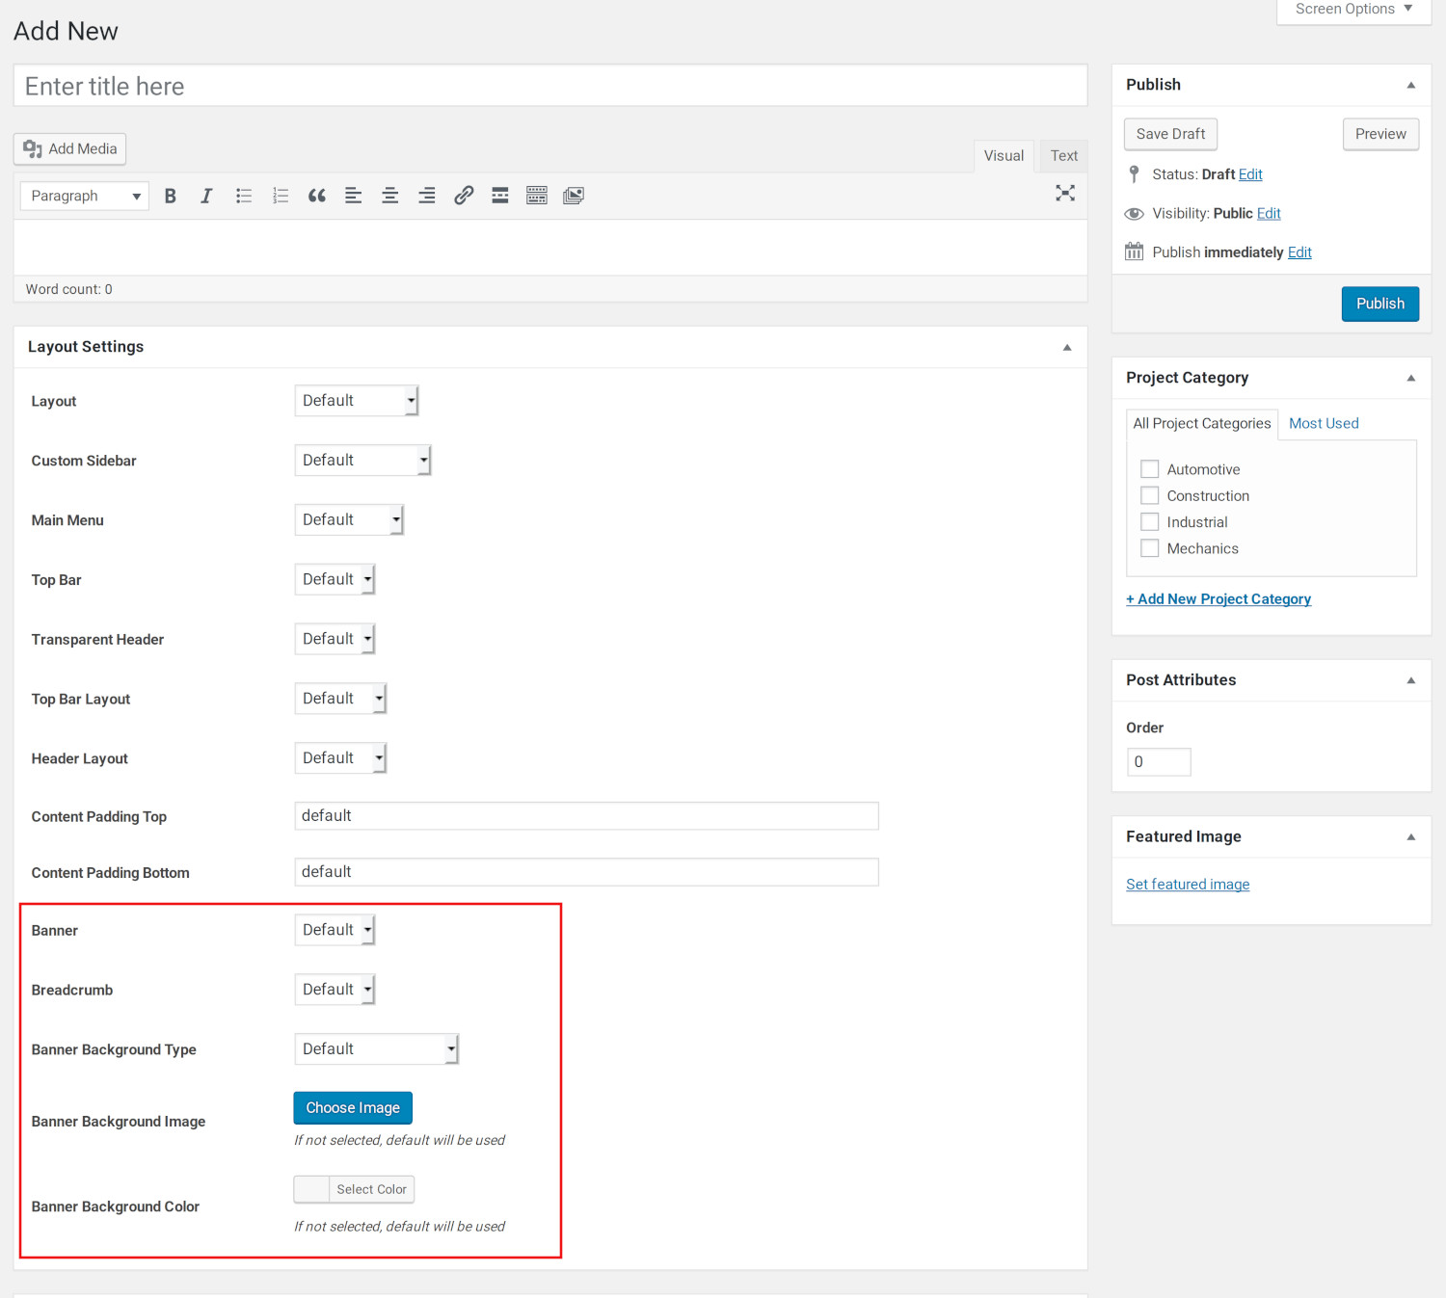Image resolution: width=1446 pixels, height=1298 pixels.
Task: Click the Enter title here field
Action: click(550, 86)
